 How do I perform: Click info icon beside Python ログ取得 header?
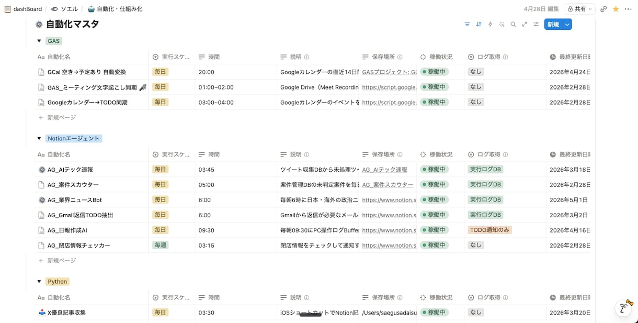point(506,297)
